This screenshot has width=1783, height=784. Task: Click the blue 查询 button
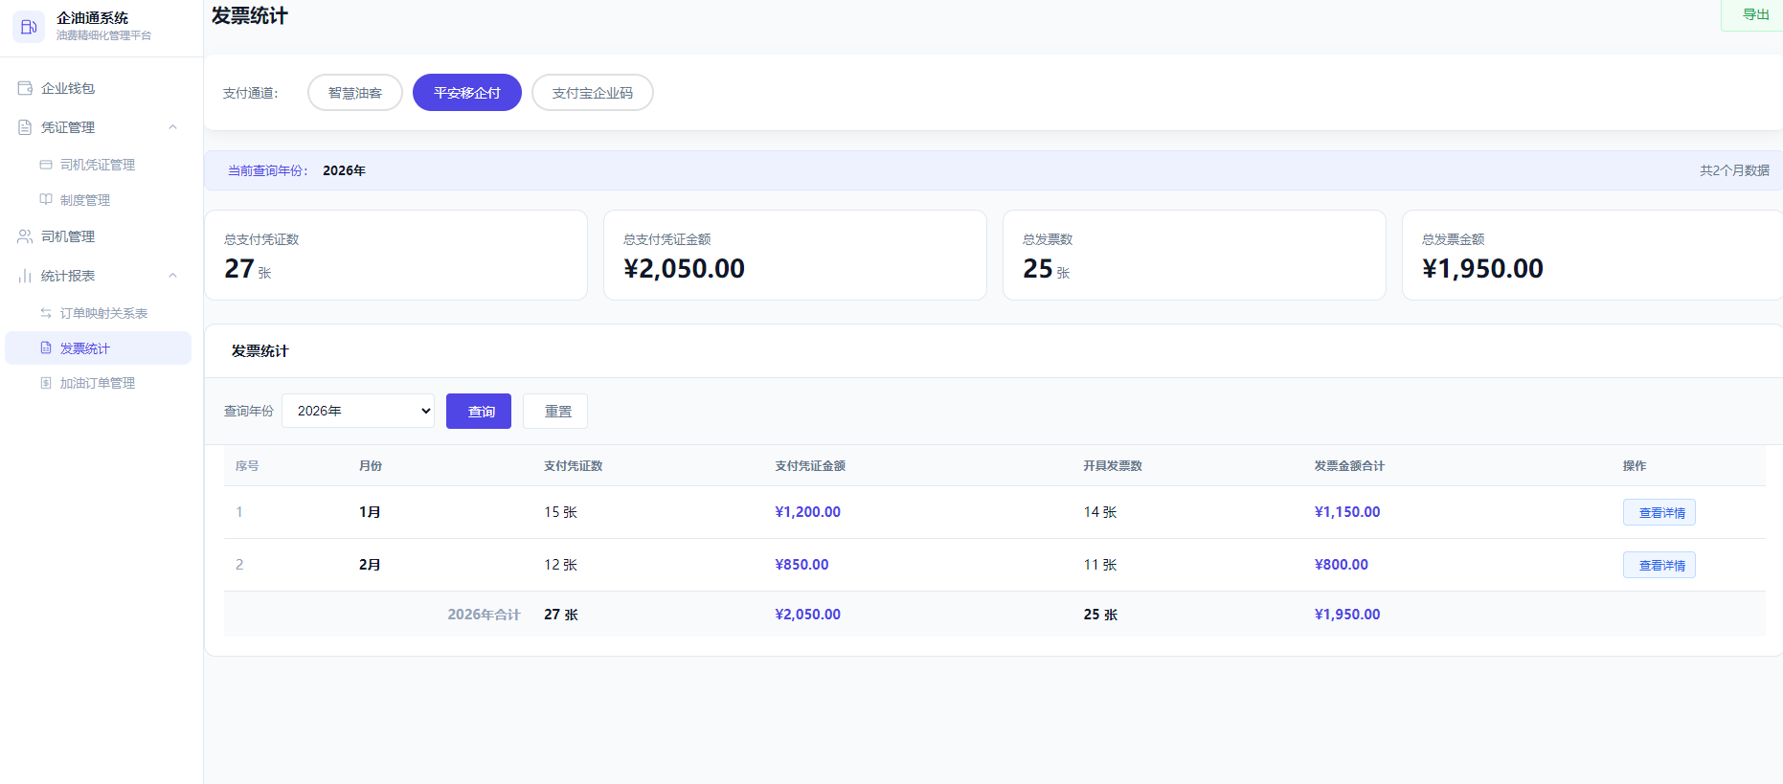(x=479, y=411)
